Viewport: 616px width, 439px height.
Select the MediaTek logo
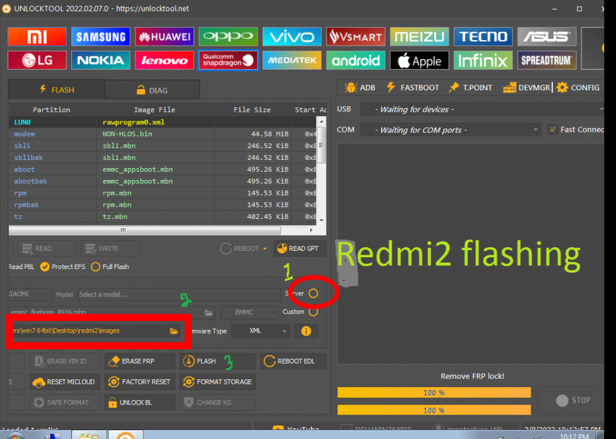click(x=292, y=60)
